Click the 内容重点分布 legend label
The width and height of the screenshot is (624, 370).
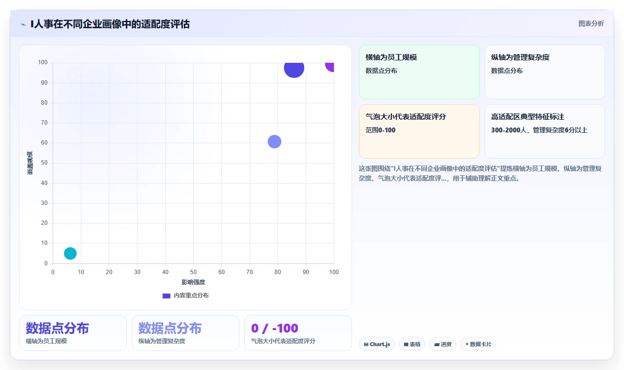click(191, 296)
